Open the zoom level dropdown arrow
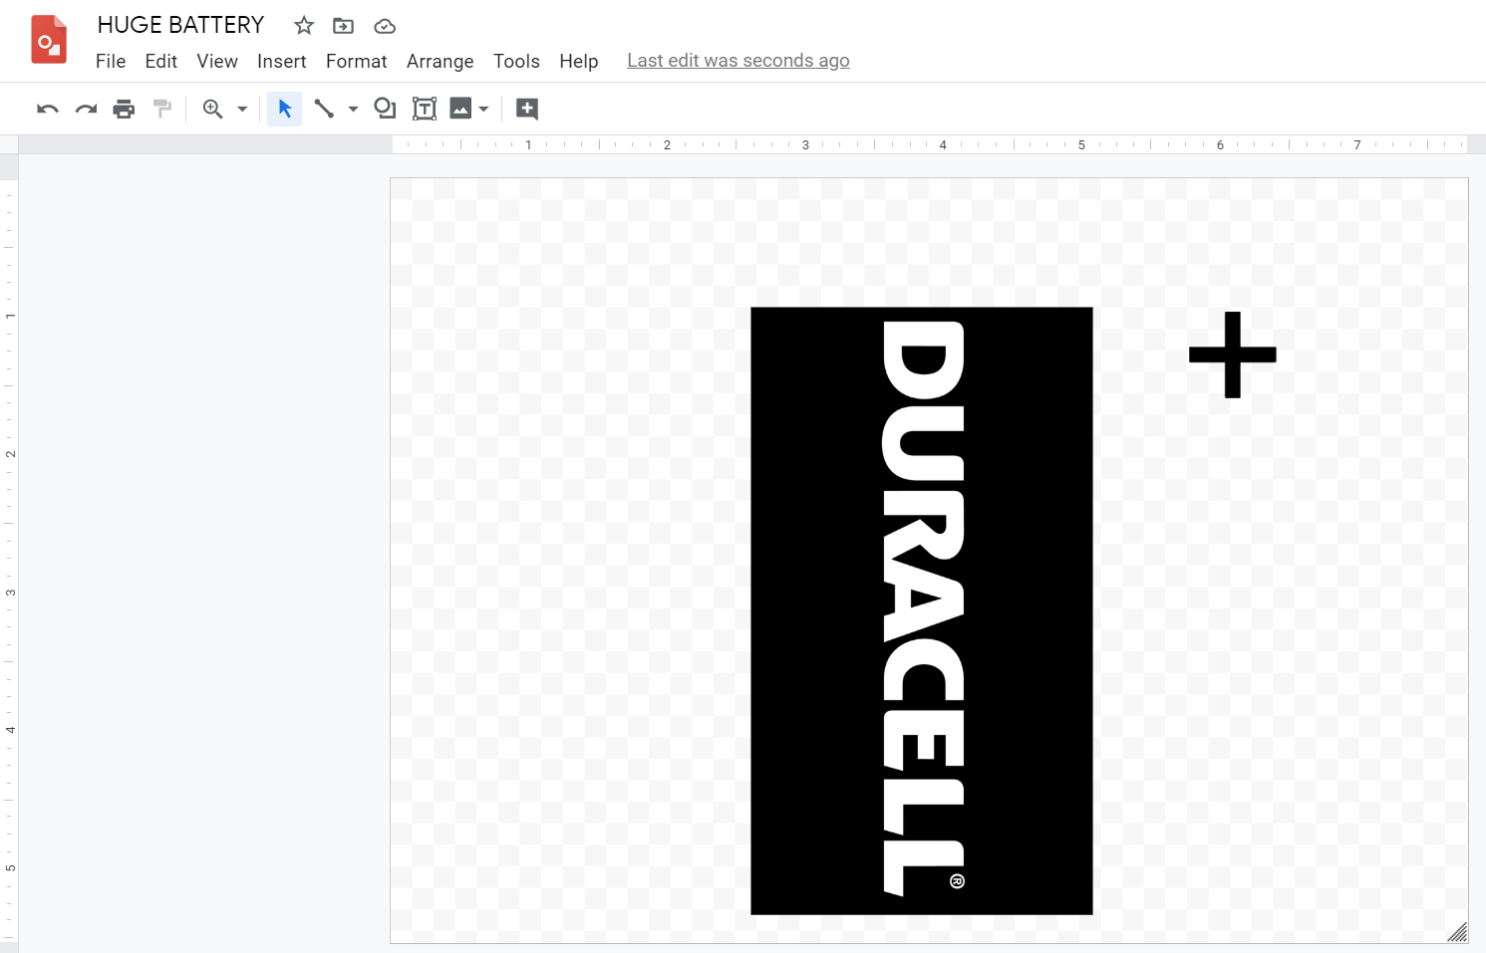 (242, 110)
